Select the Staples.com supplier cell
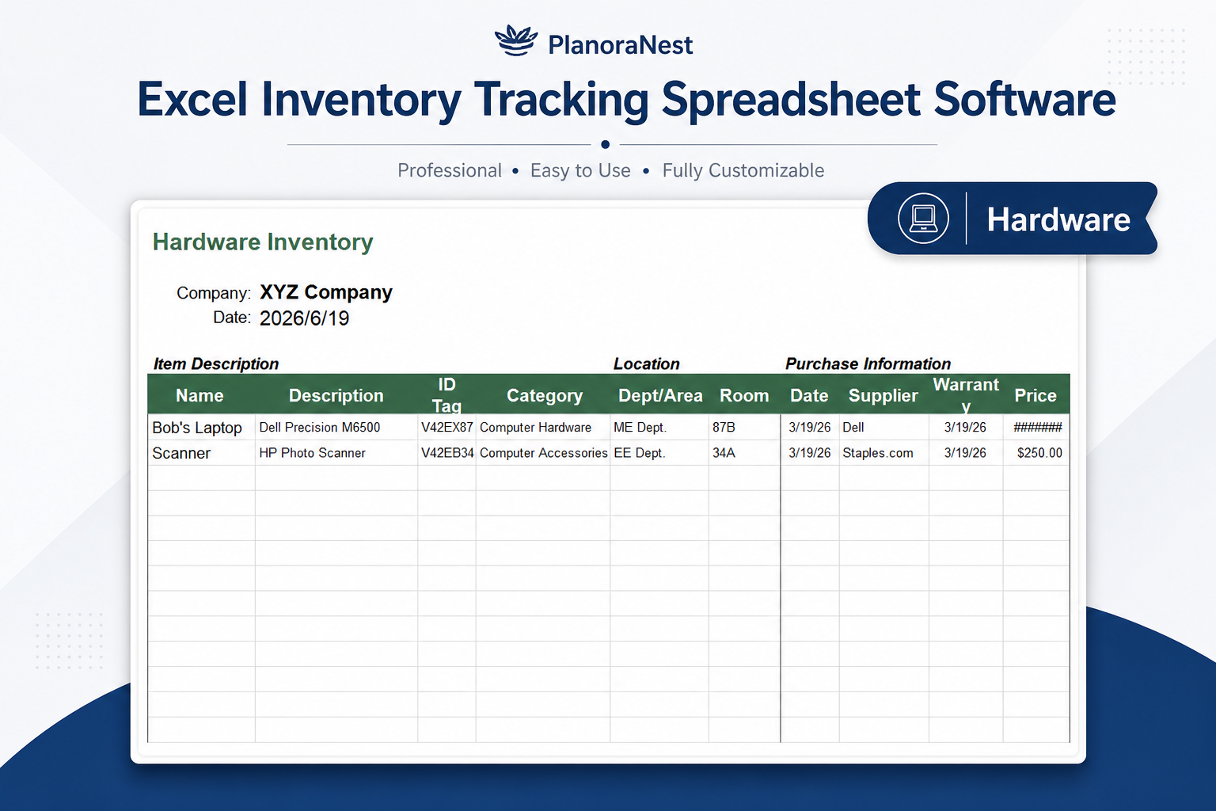The width and height of the screenshot is (1216, 811). (x=884, y=453)
